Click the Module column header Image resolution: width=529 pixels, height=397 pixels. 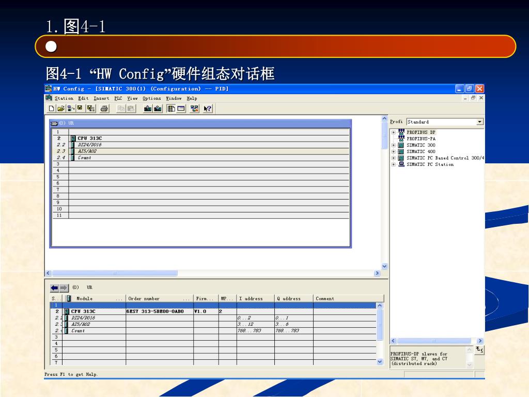click(94, 298)
